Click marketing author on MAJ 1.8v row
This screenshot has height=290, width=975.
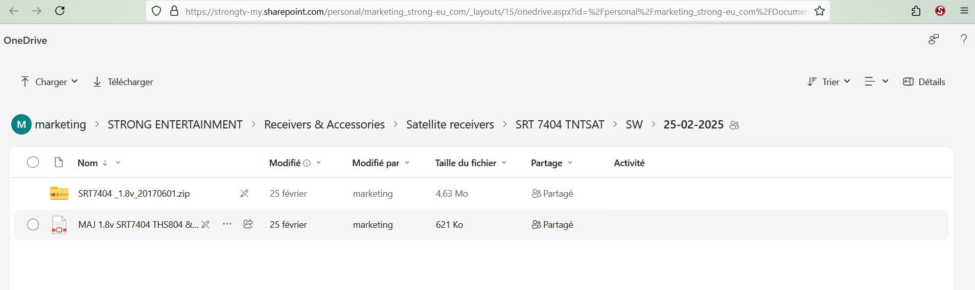[x=373, y=224]
